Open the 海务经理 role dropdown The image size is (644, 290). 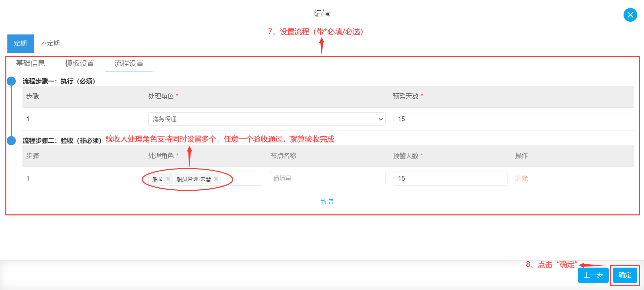click(x=267, y=119)
